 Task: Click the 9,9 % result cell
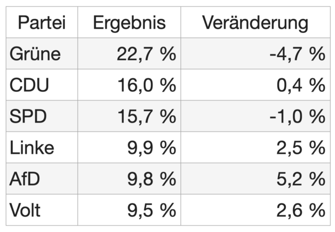(x=151, y=147)
